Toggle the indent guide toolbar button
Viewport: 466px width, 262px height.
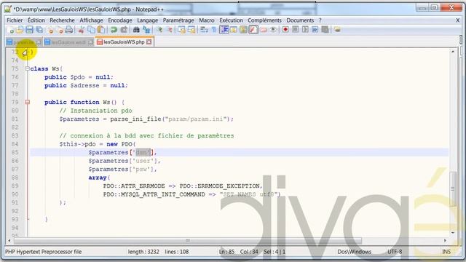point(224,30)
